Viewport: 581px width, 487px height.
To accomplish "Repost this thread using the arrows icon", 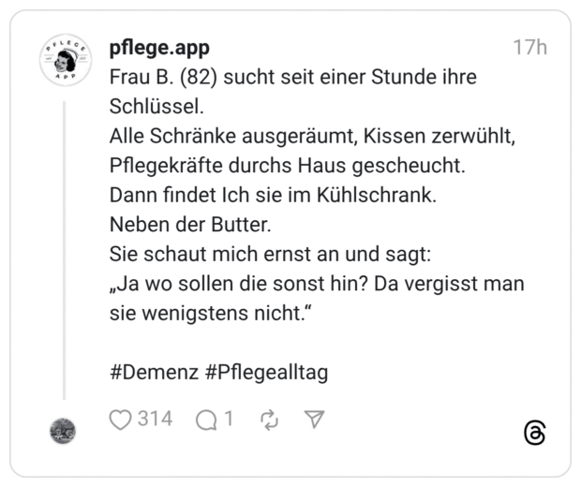I will 270,420.
